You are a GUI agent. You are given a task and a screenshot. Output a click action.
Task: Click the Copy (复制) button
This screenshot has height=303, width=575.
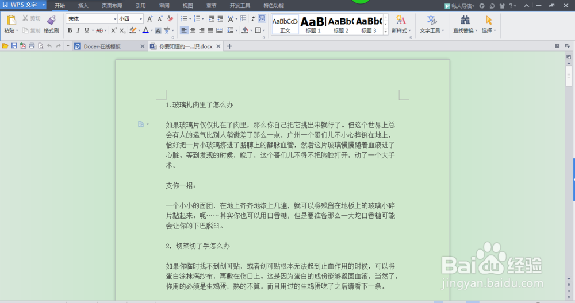[x=31, y=30]
